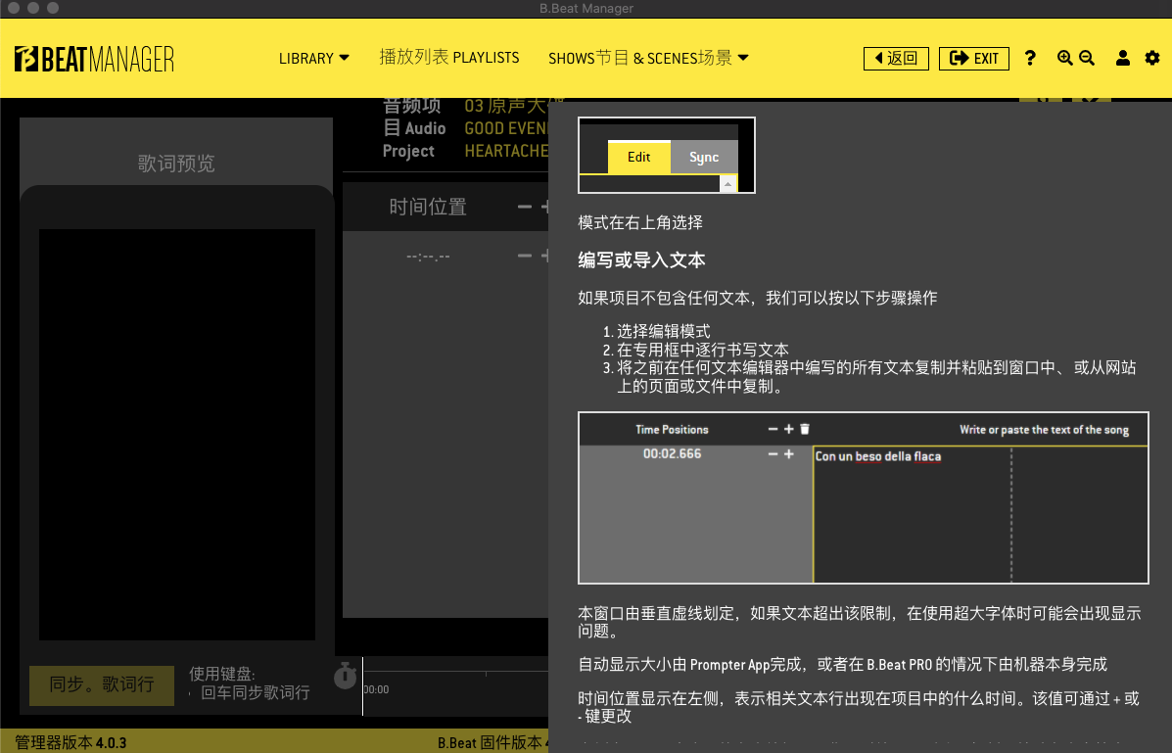This screenshot has width=1172, height=753.
Task: Click the minus icon next to 00:02.666
Action: click(x=773, y=454)
